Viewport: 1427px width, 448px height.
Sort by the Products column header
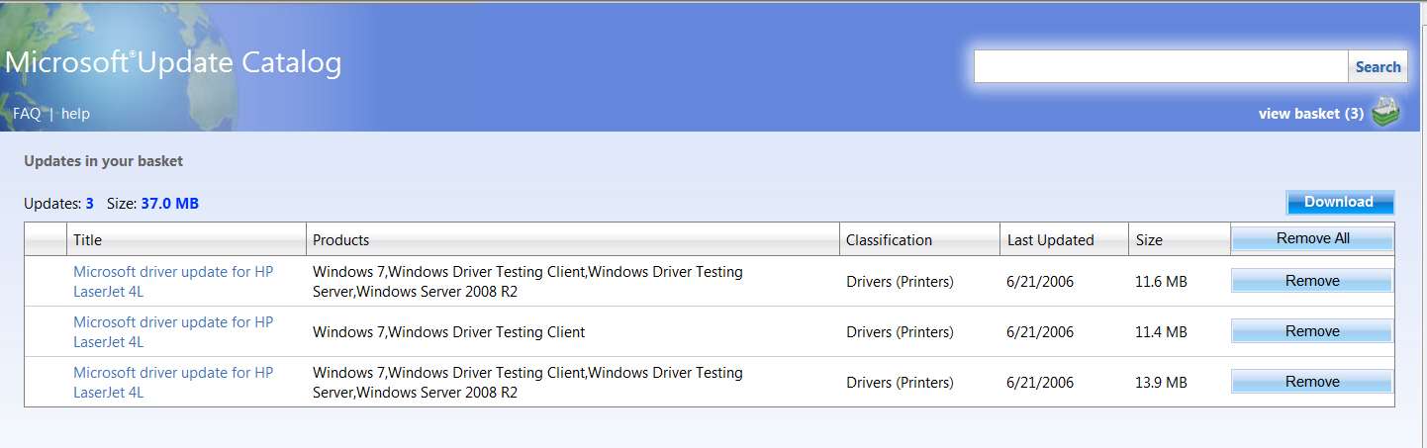point(573,239)
